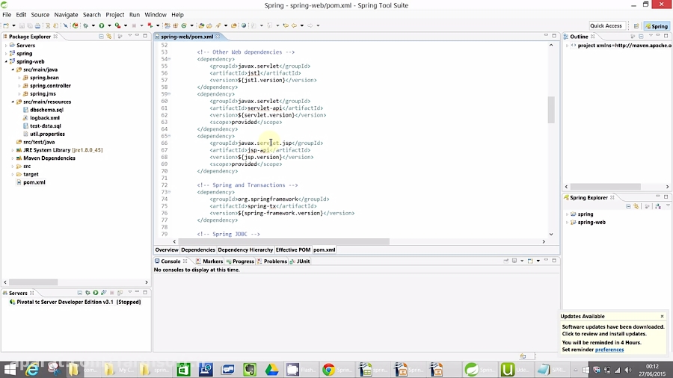Image resolution: width=673 pixels, height=378 pixels.
Task: Open the Run button dropdown arrow
Action: point(109,25)
